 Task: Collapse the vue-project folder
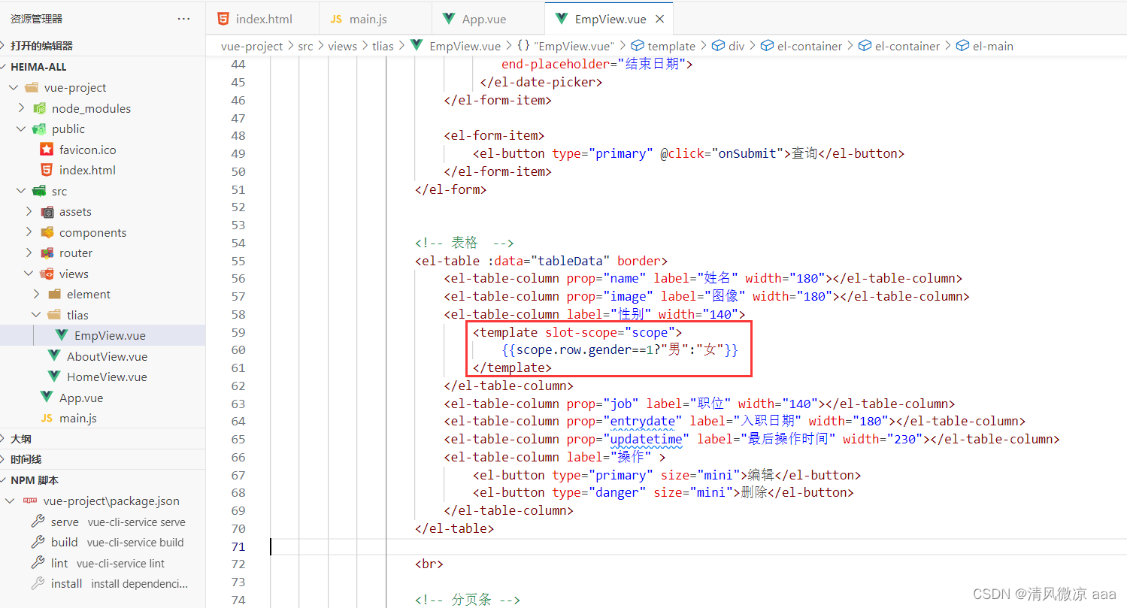coord(14,87)
